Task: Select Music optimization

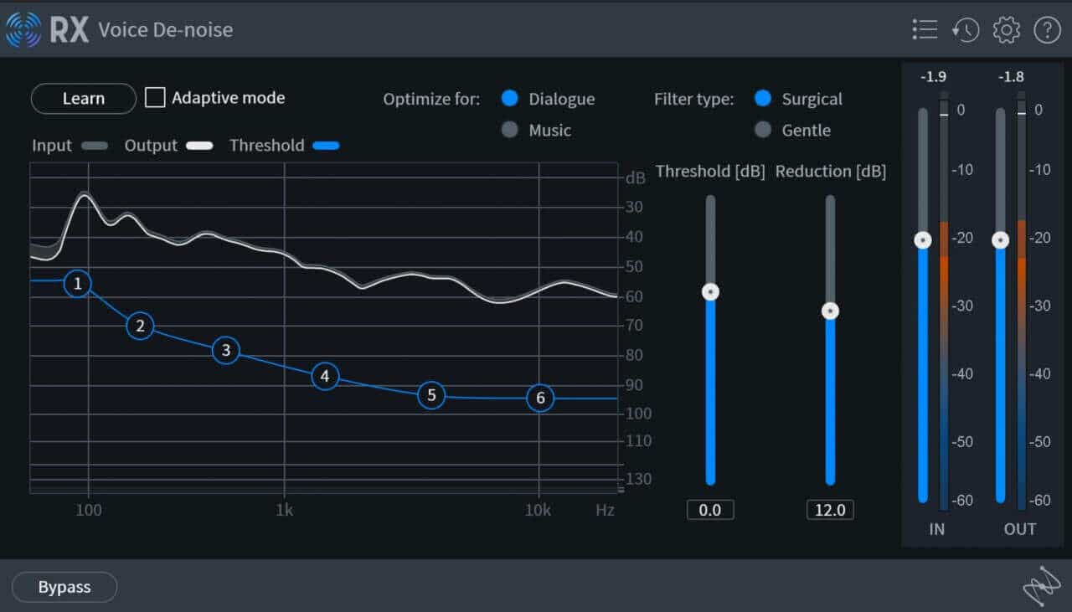Action: tap(510, 130)
